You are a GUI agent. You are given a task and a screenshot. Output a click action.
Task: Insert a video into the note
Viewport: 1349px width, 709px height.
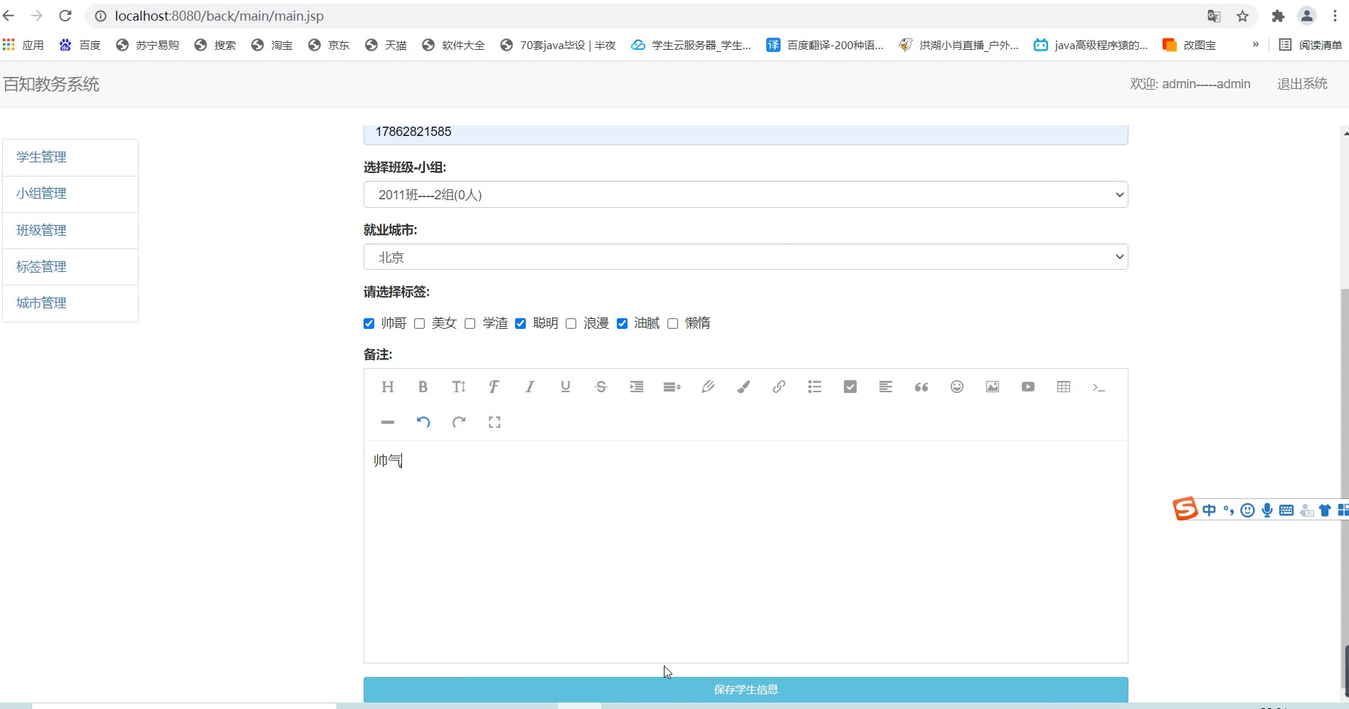(x=1028, y=387)
